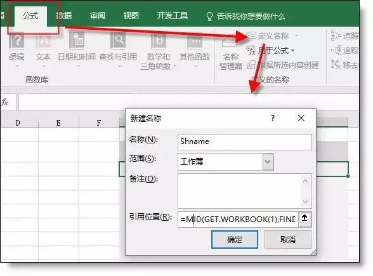Click the ? help icon in 新建名称 dialog
This screenshot has height=276, width=373.
tap(273, 118)
